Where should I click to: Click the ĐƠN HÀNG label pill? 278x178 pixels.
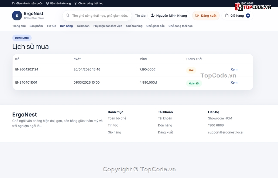[x=22, y=38]
